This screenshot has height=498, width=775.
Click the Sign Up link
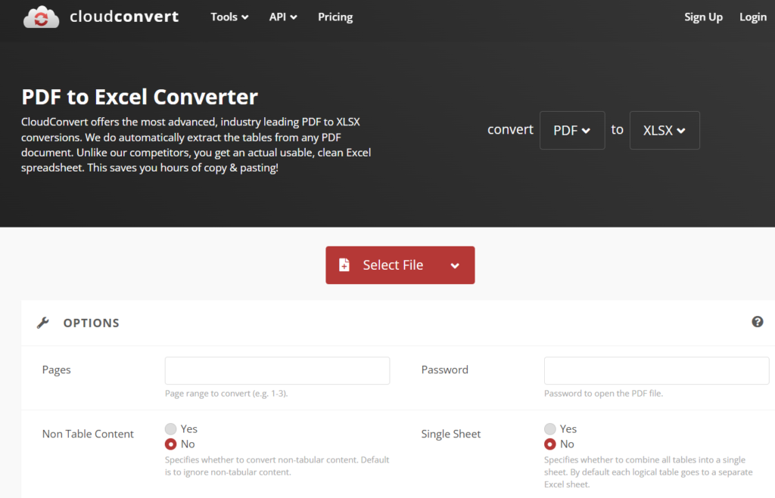tap(703, 17)
